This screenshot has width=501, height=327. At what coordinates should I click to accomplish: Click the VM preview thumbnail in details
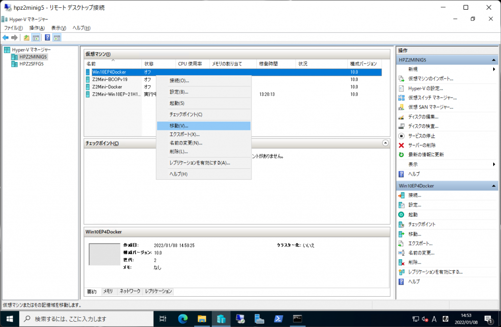105,254
